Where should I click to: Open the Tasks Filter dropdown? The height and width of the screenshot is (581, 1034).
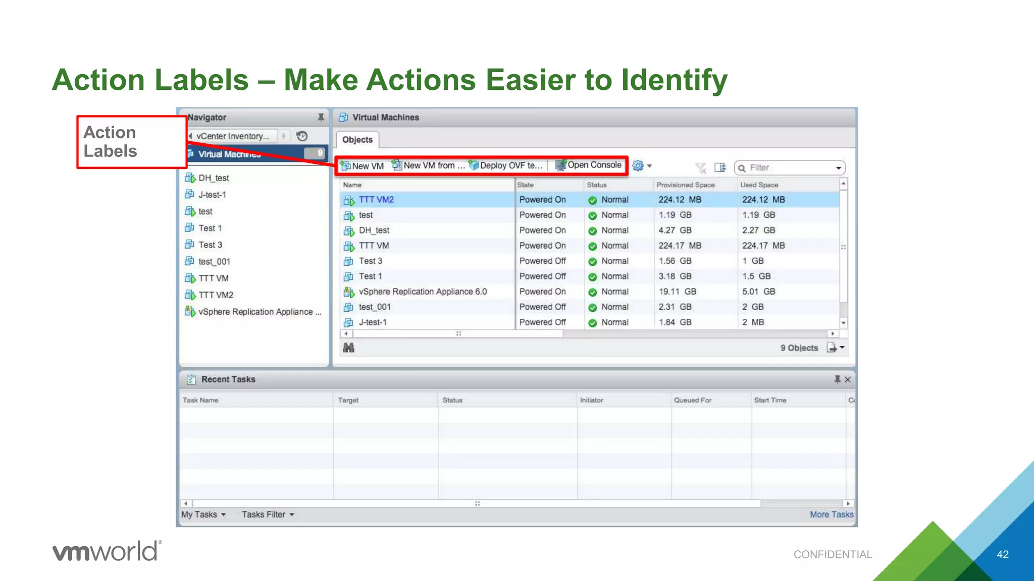tap(268, 514)
